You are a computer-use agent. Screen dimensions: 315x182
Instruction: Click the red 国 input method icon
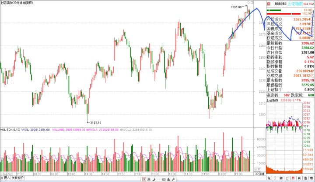point(142,178)
